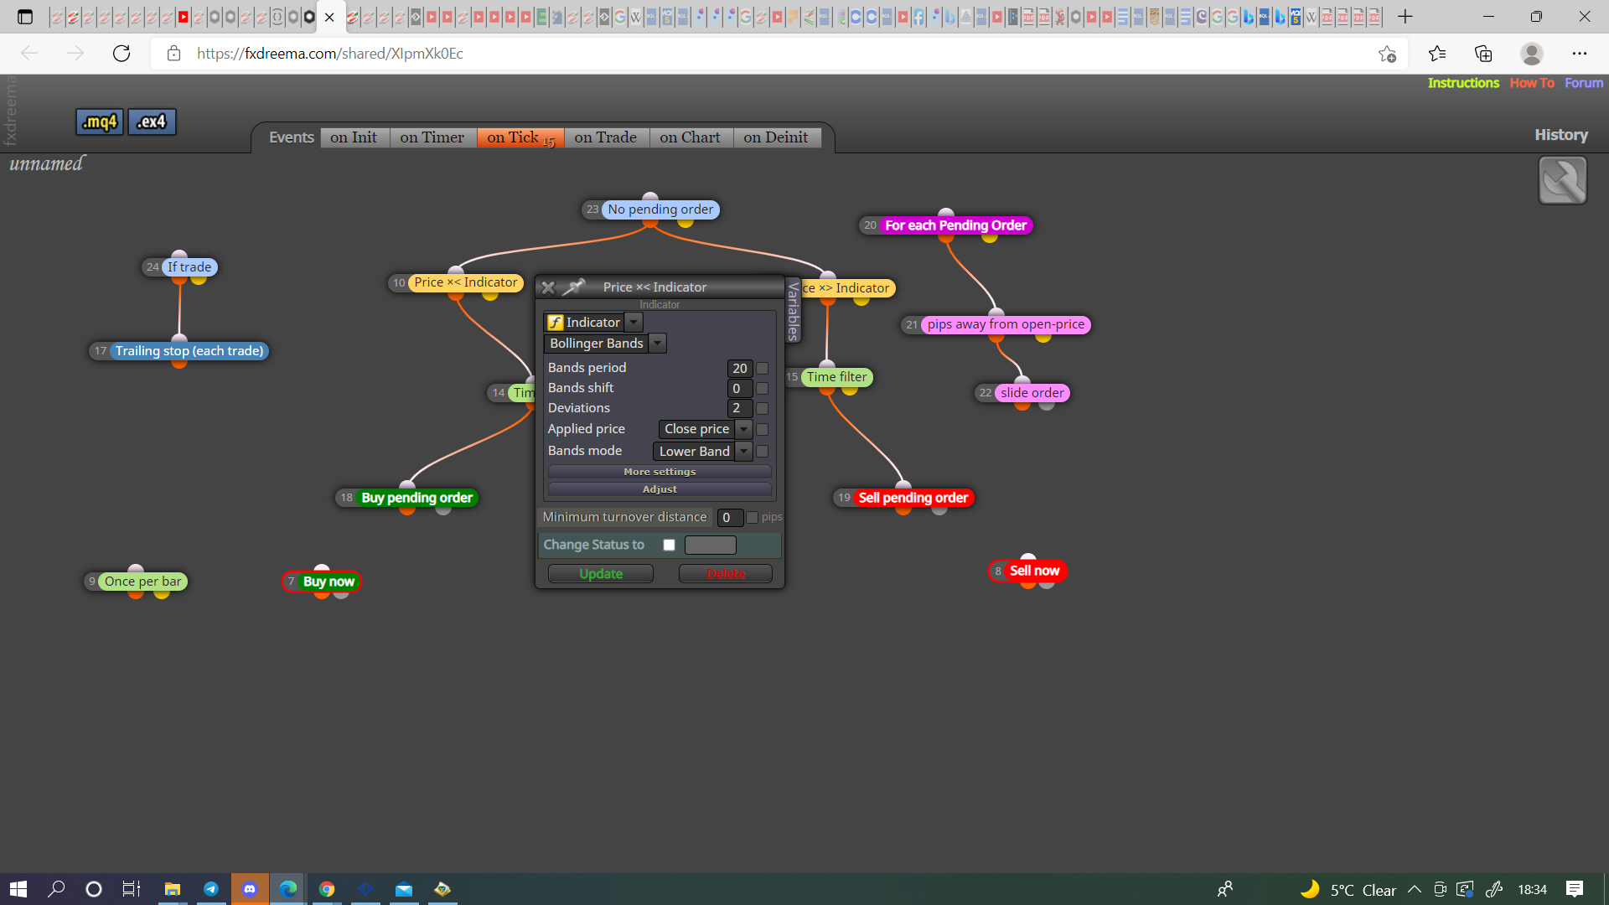Switch to on Tick event tab
The image size is (1609, 905).
pos(520,137)
